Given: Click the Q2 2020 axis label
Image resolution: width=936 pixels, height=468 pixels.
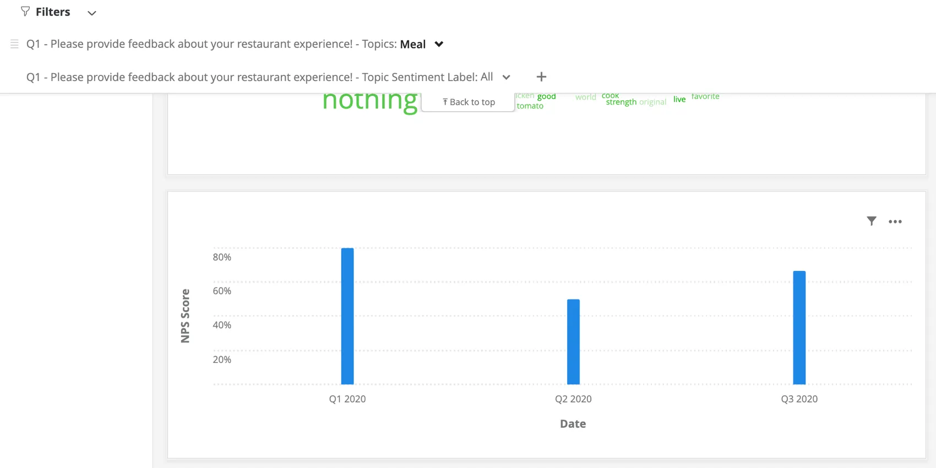Looking at the screenshot, I should tap(573, 399).
